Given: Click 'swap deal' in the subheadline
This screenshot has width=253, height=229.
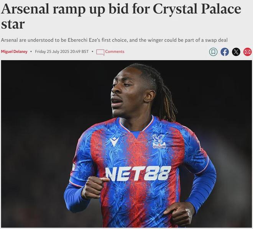Looking at the screenshot, I should [x=216, y=40].
